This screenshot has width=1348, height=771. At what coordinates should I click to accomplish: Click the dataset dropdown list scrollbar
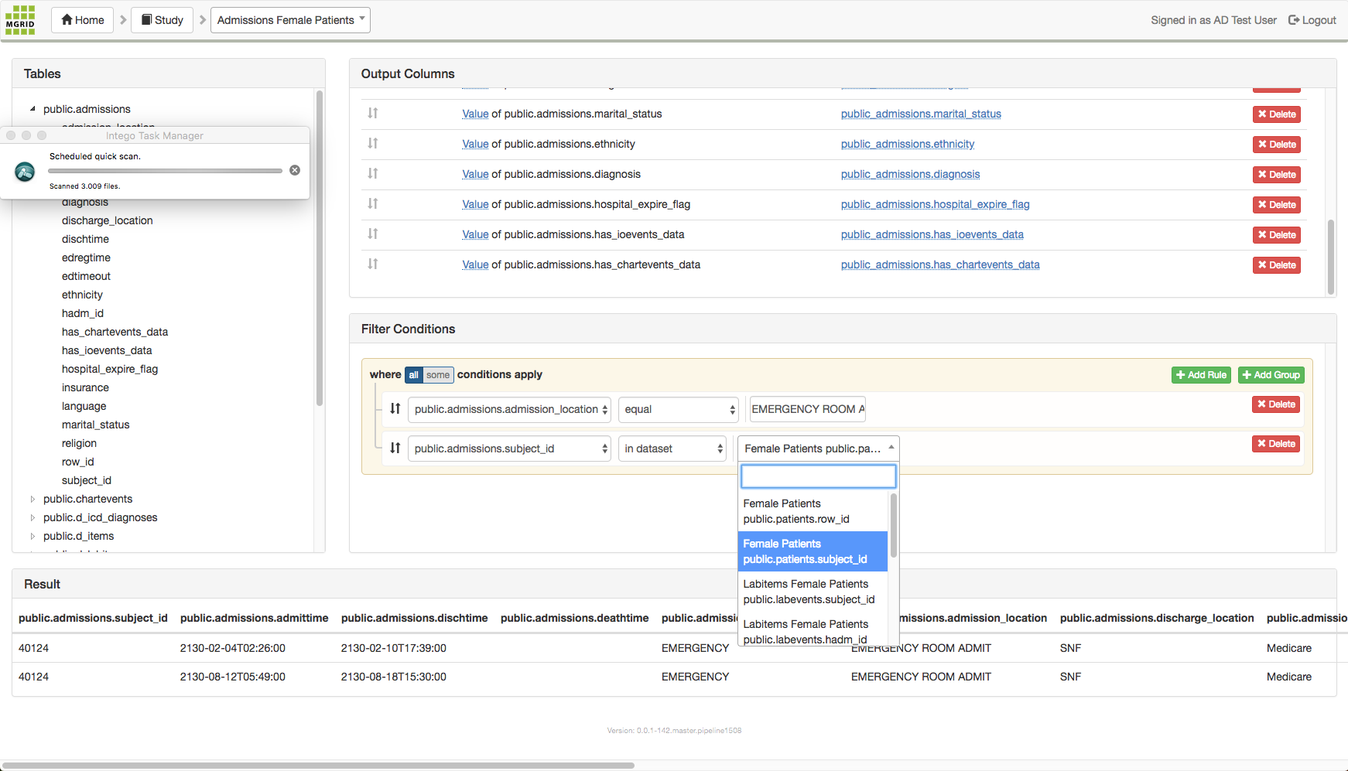pos(894,526)
